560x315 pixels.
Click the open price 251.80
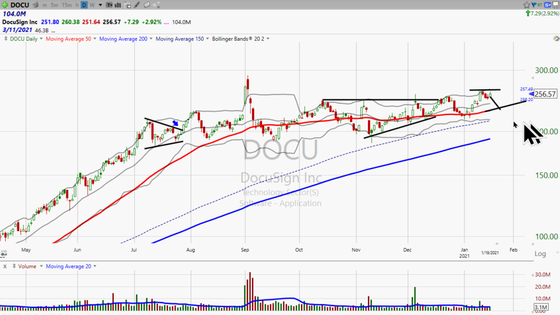[x=50, y=22]
